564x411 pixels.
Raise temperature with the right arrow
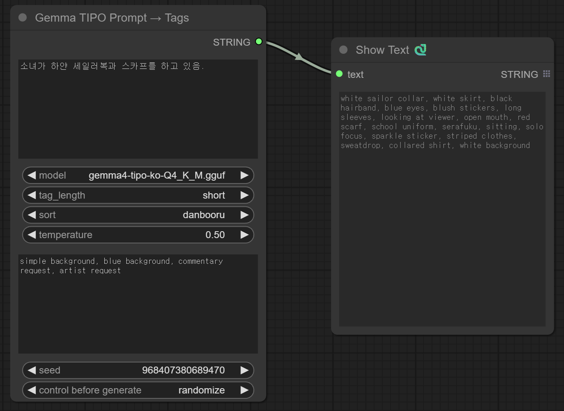245,235
